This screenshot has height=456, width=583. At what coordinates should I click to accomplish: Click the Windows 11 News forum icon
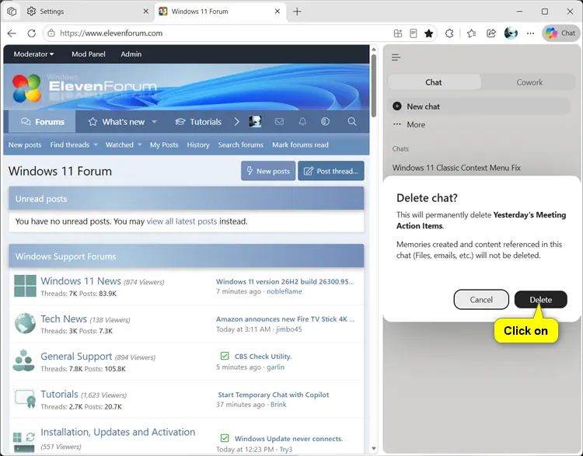(25, 286)
